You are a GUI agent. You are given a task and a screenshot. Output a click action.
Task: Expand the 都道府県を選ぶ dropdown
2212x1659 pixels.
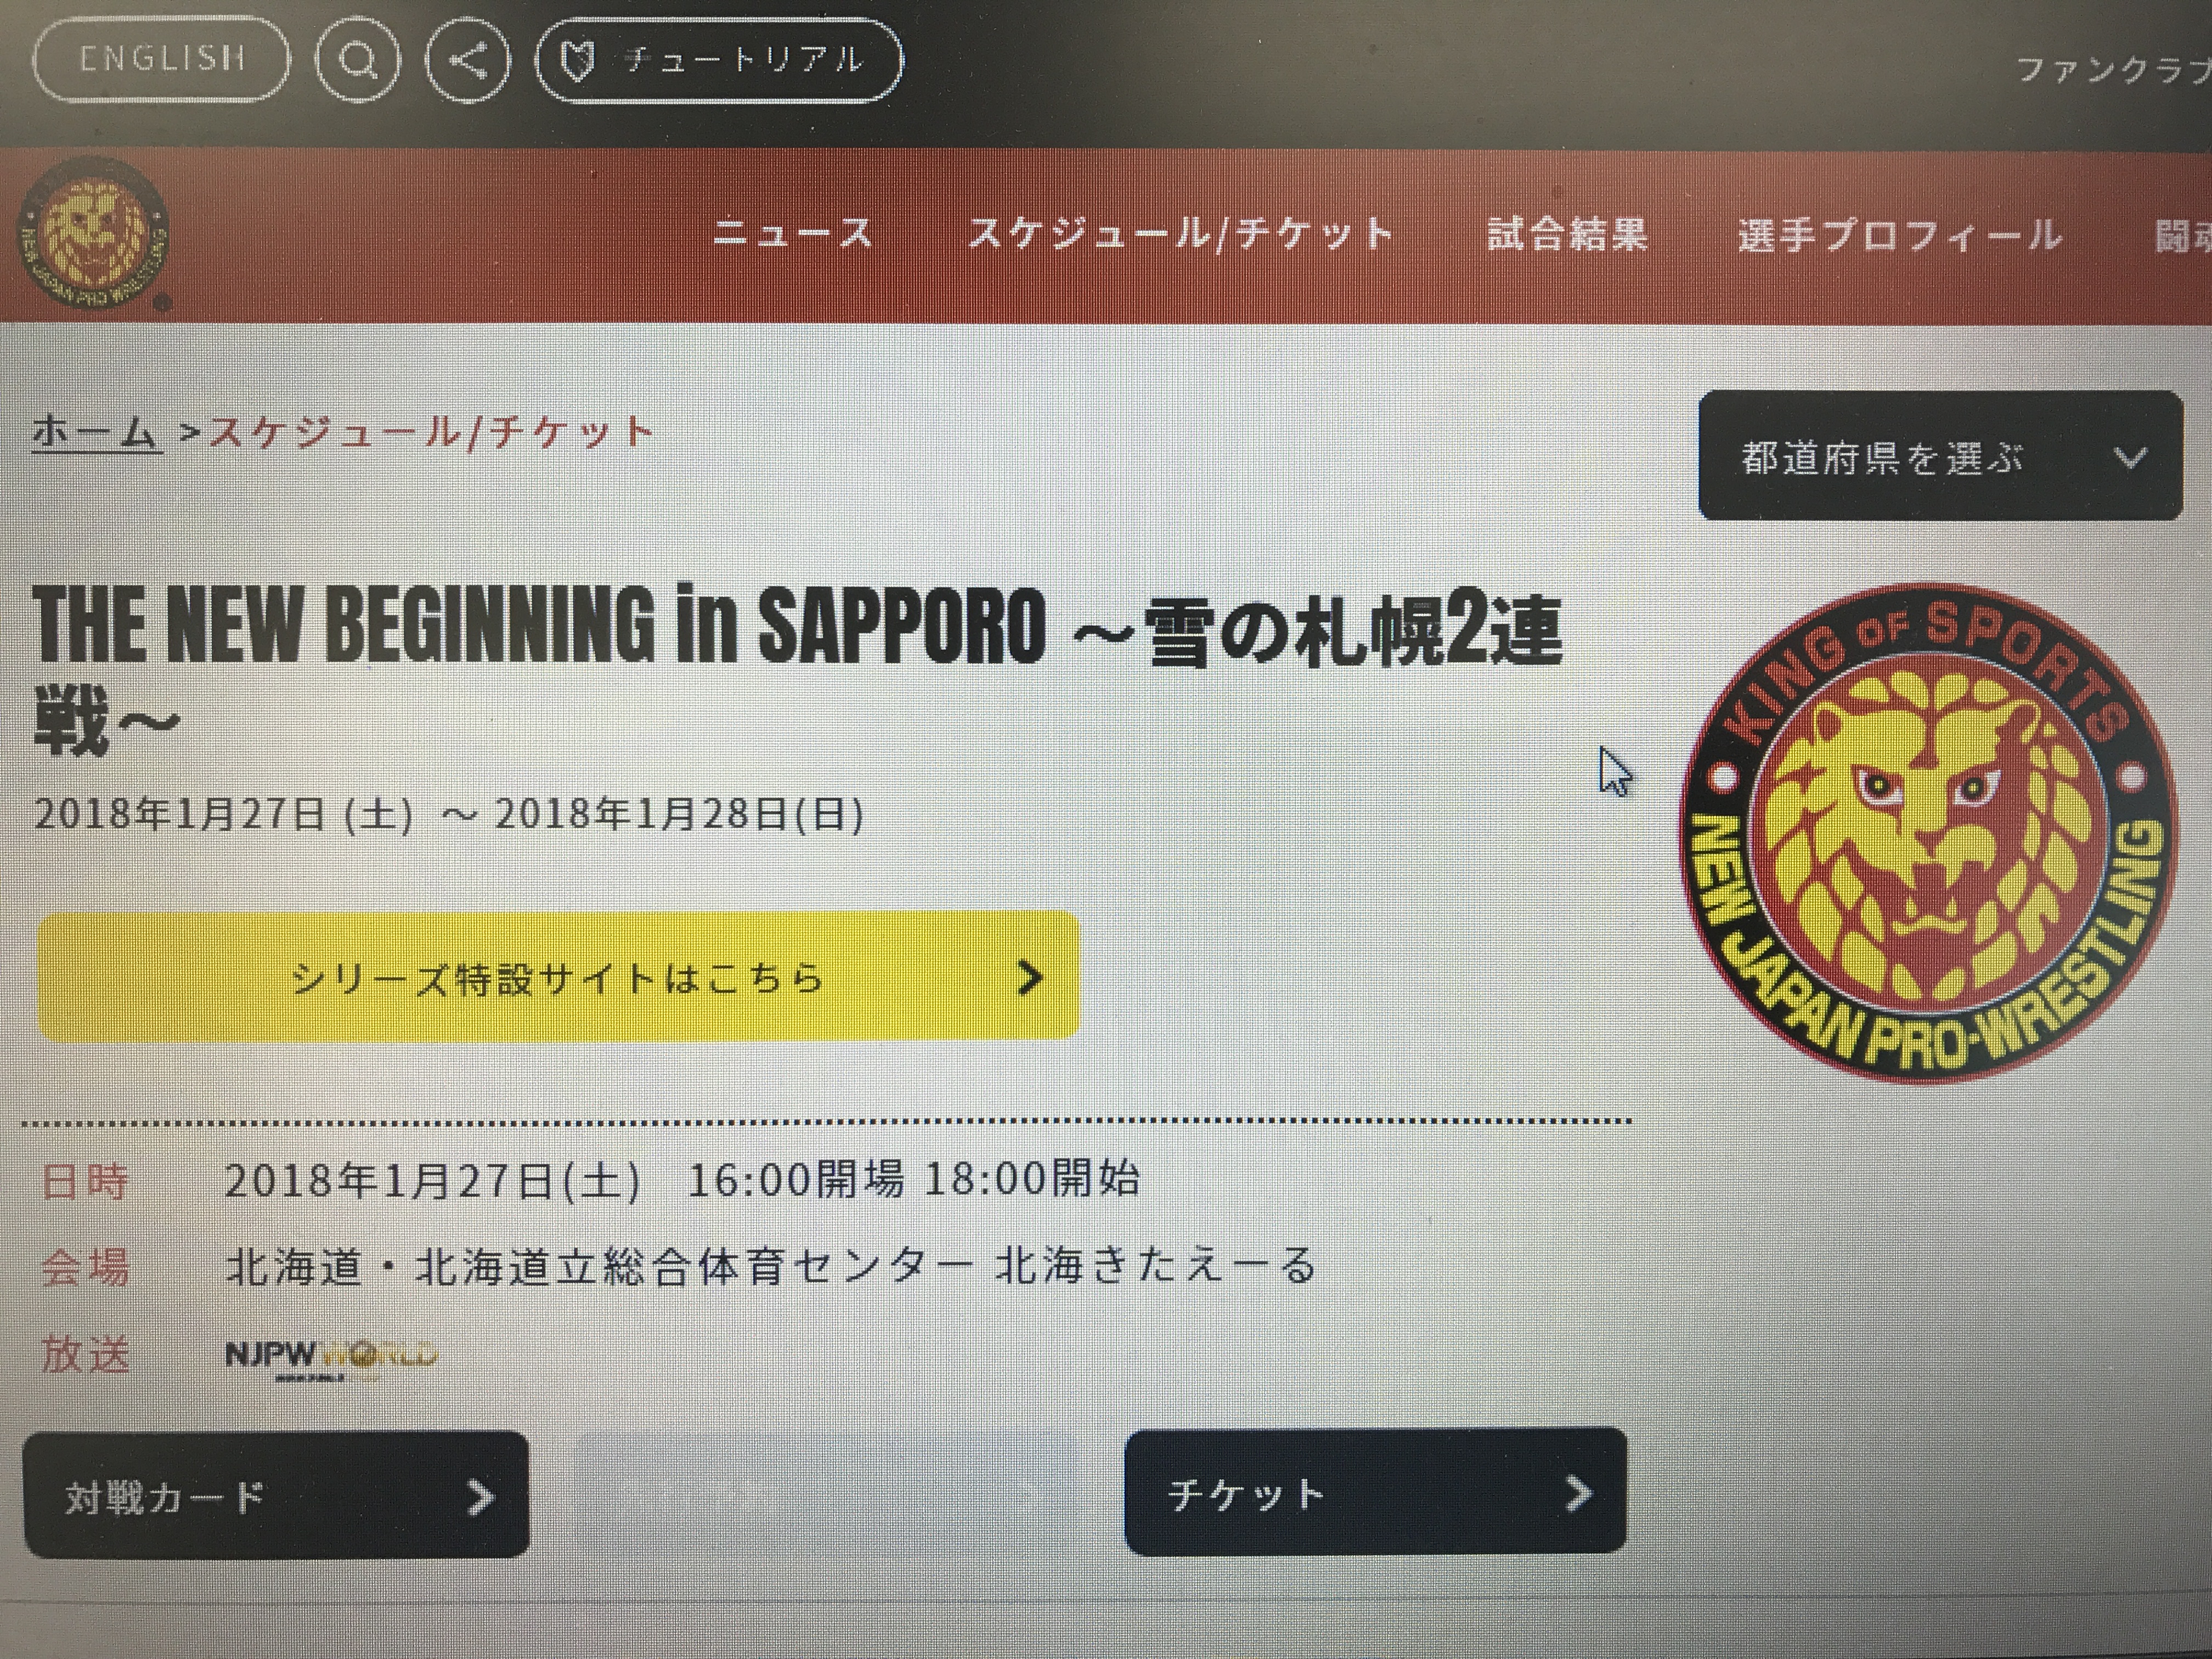click(x=1940, y=456)
